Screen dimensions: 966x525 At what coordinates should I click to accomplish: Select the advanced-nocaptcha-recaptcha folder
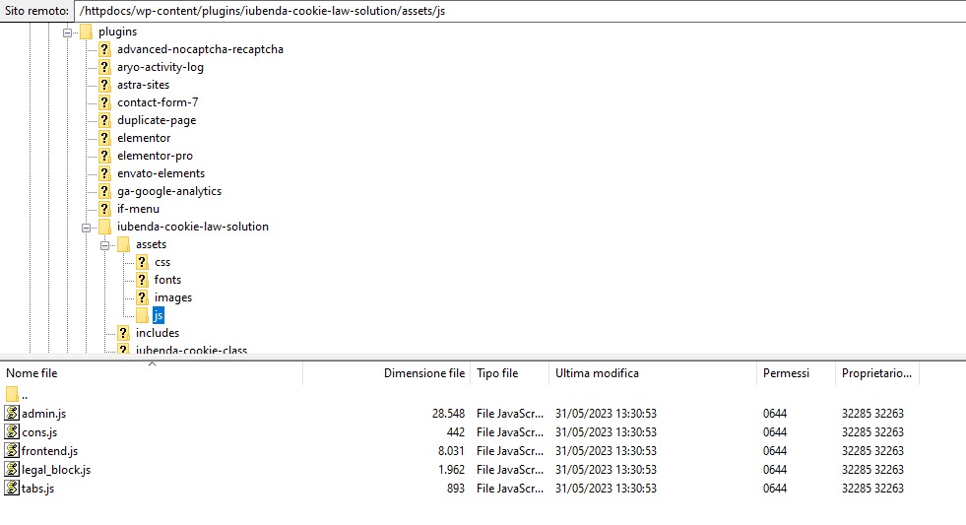click(200, 49)
